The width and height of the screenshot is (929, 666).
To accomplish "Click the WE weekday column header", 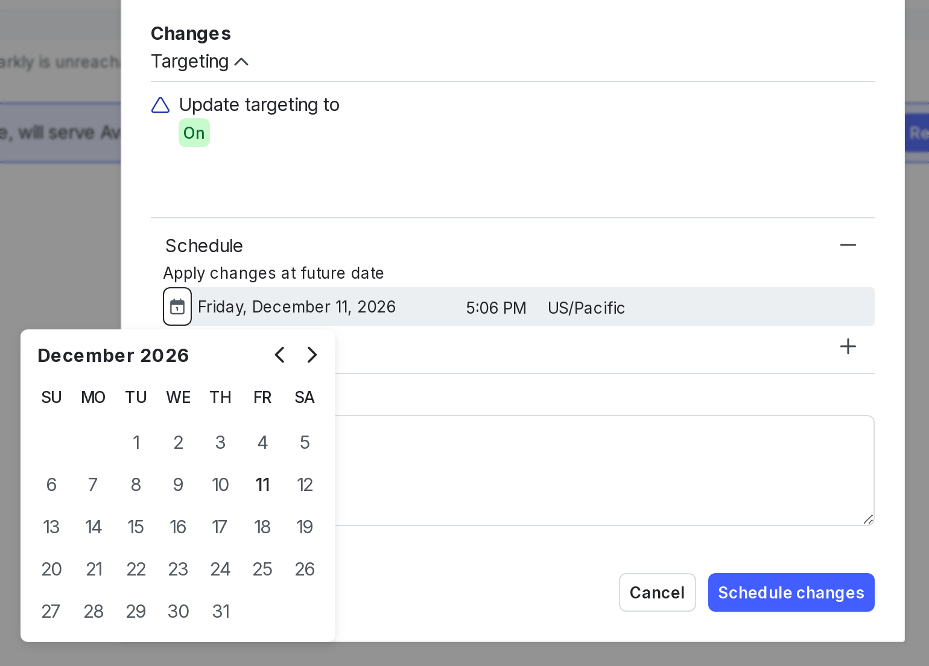I will point(179,398).
